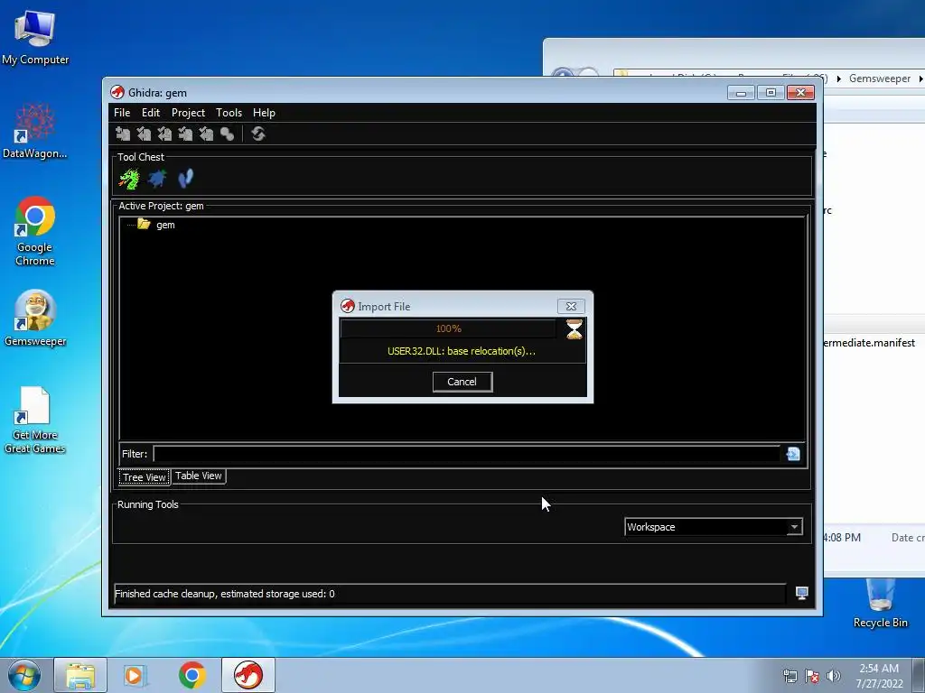Open the Edit menu
Image resolution: width=925 pixels, height=693 pixels.
click(151, 113)
